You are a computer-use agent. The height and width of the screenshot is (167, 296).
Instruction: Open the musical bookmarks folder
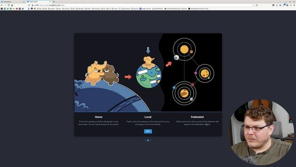pos(126,9)
